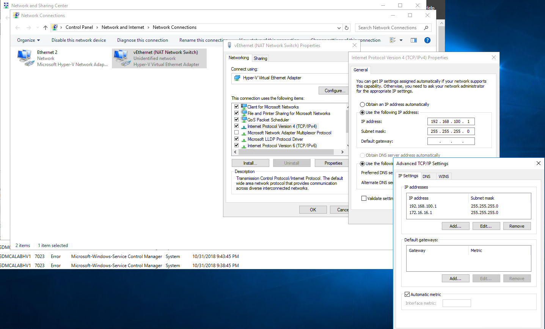This screenshot has height=329, width=545.
Task: Check Microsoft Network Adapter Multiplexor Protocol
Action: tap(237, 132)
